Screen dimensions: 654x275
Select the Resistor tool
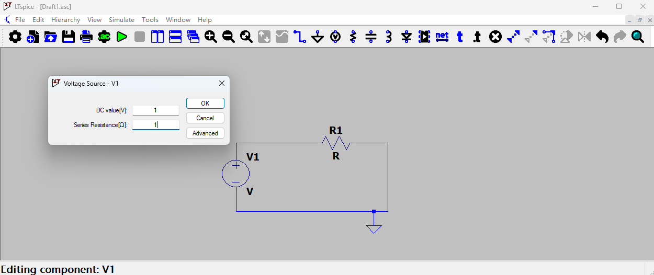pos(353,37)
